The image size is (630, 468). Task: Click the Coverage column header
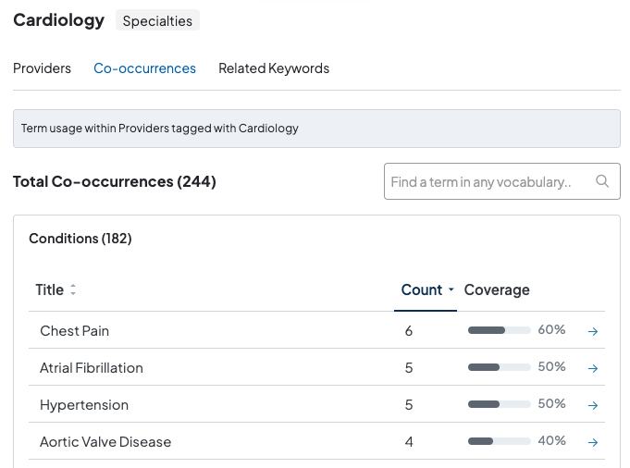497,289
